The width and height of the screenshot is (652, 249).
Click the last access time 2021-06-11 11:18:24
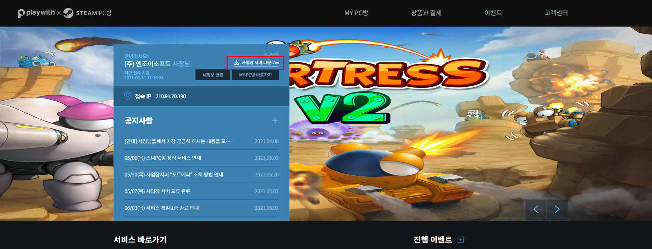pos(144,78)
